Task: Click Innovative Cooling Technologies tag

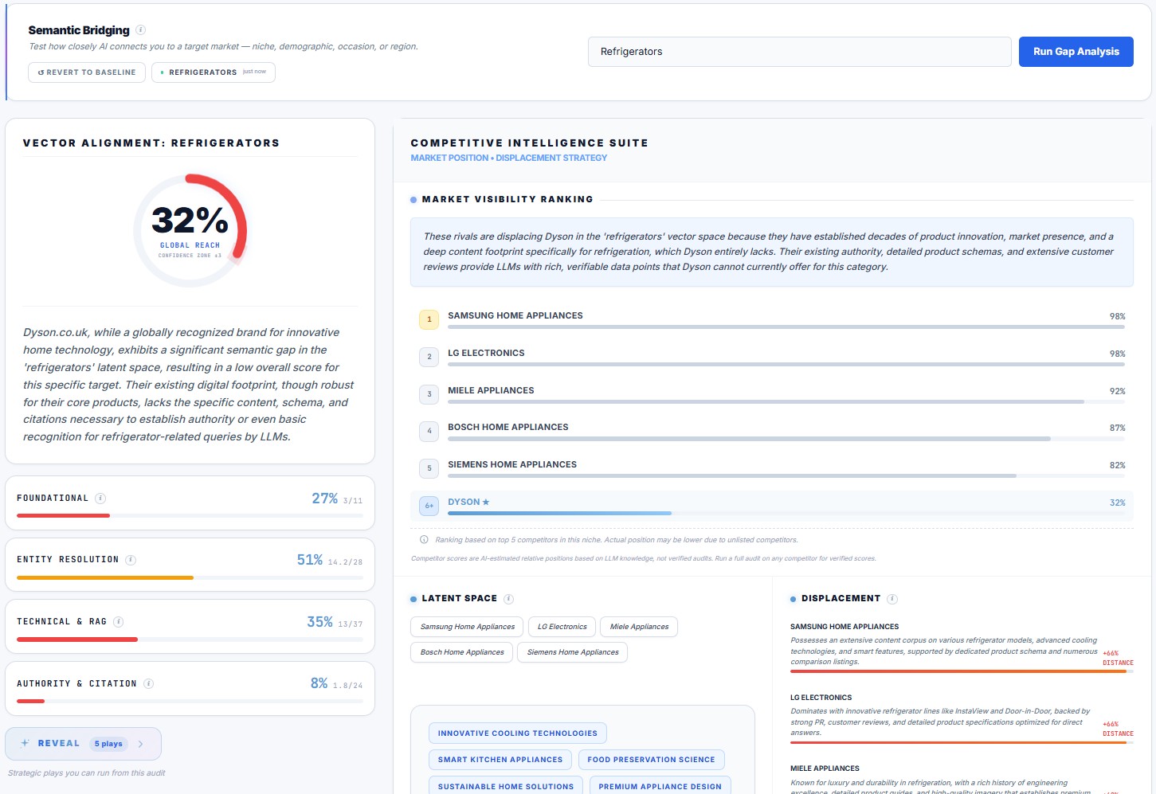Action: tap(518, 733)
